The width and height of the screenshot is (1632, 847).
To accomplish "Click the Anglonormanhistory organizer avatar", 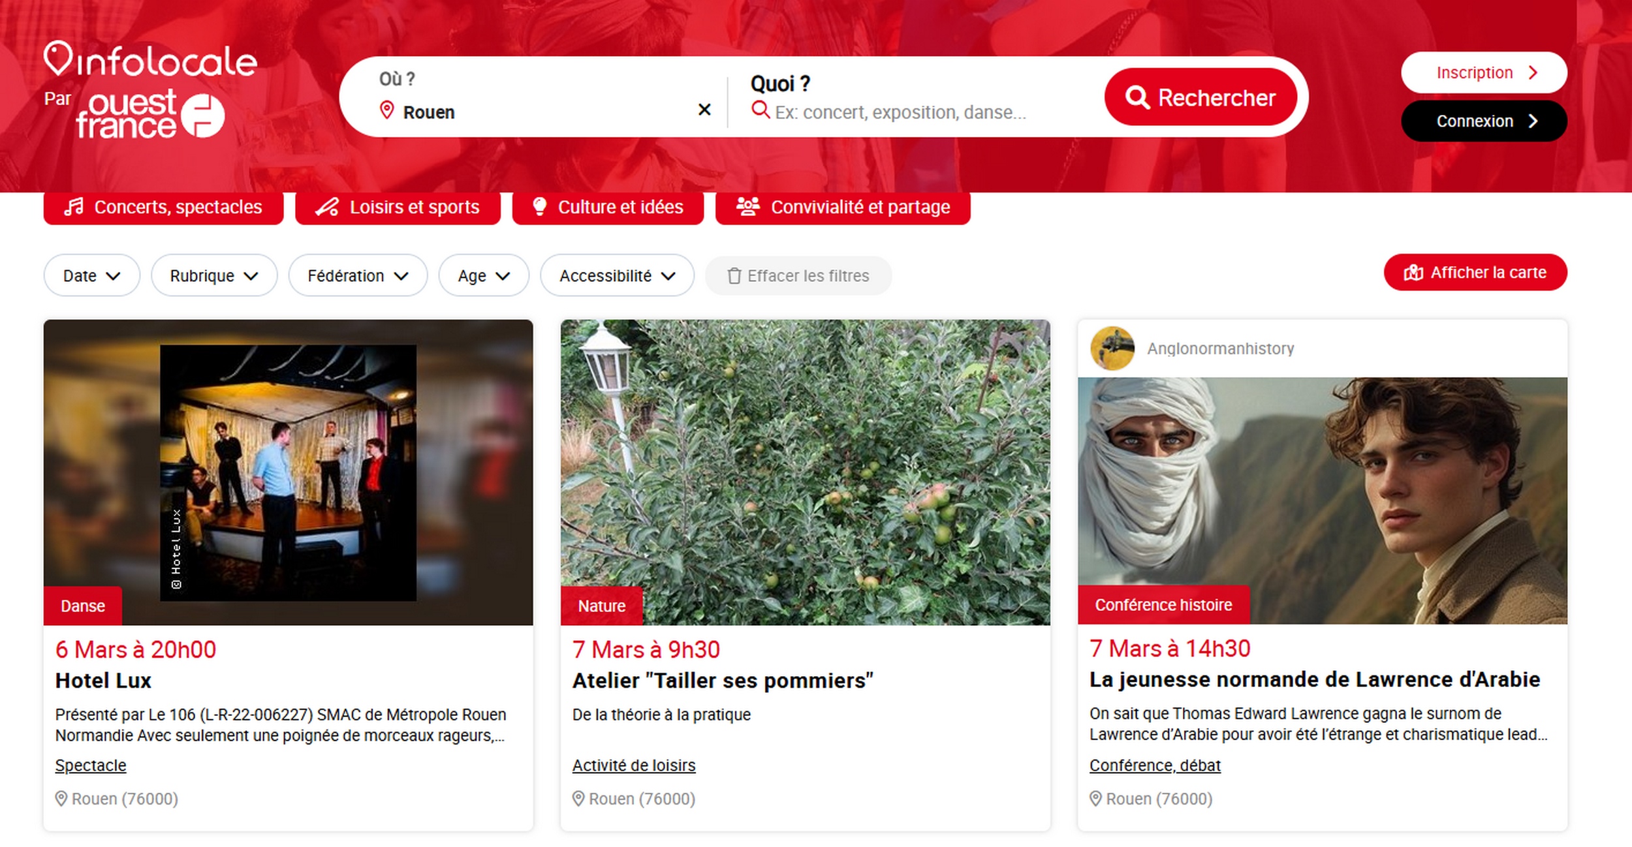I will tap(1112, 348).
